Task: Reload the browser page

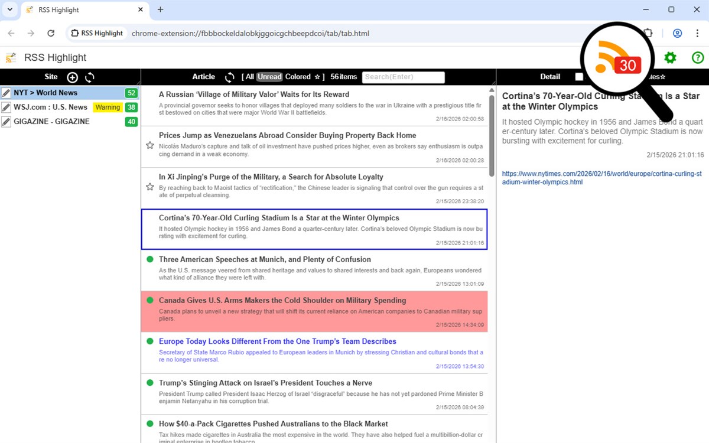Action: coord(51,33)
